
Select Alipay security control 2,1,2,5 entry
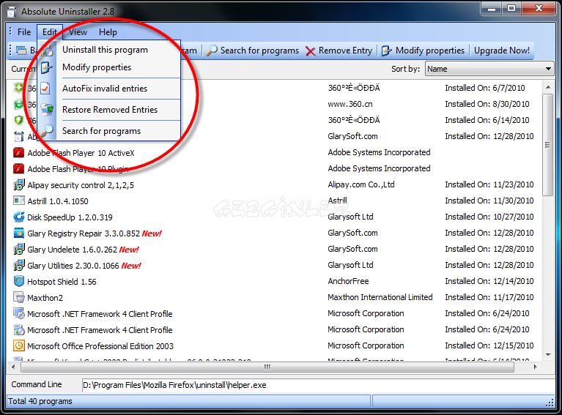tap(81, 185)
